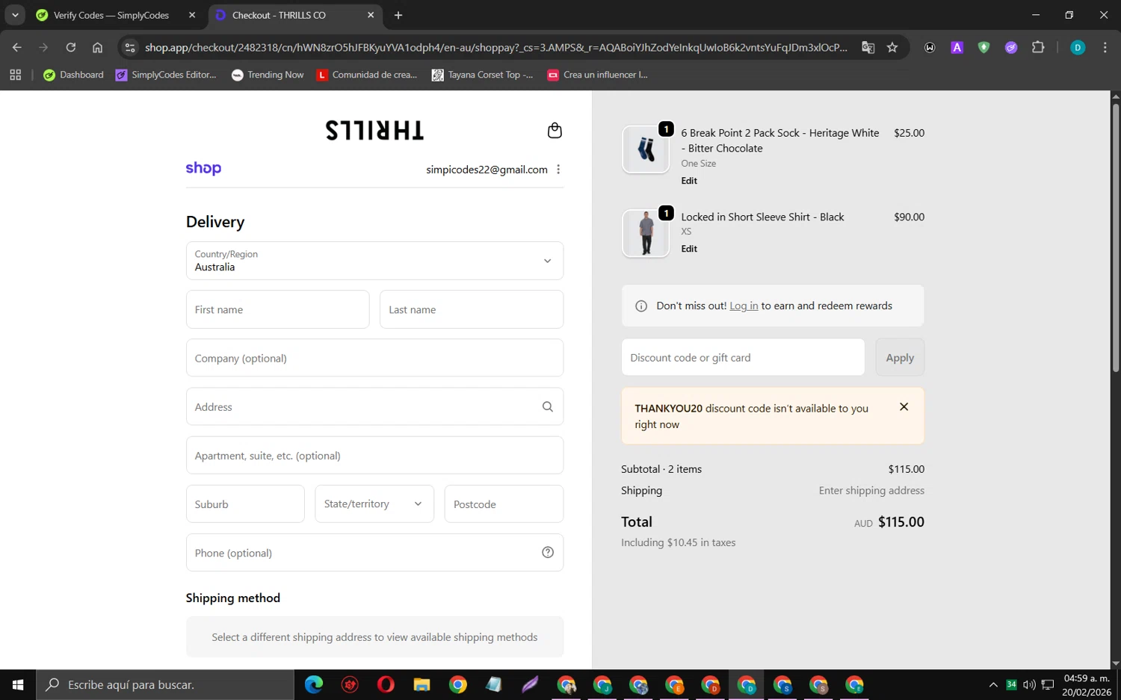Open Chrome three-dot menu

1105,47
